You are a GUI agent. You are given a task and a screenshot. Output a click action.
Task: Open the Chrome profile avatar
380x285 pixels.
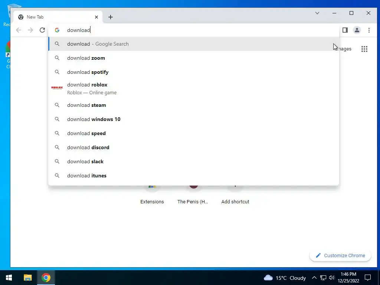click(357, 30)
